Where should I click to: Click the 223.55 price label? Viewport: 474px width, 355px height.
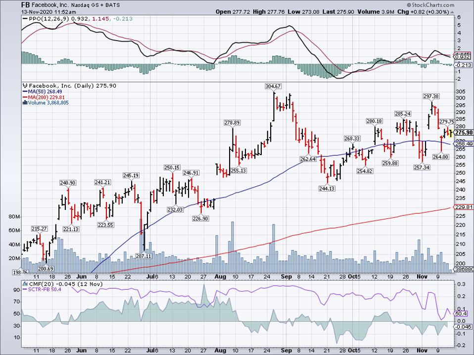tap(105, 225)
